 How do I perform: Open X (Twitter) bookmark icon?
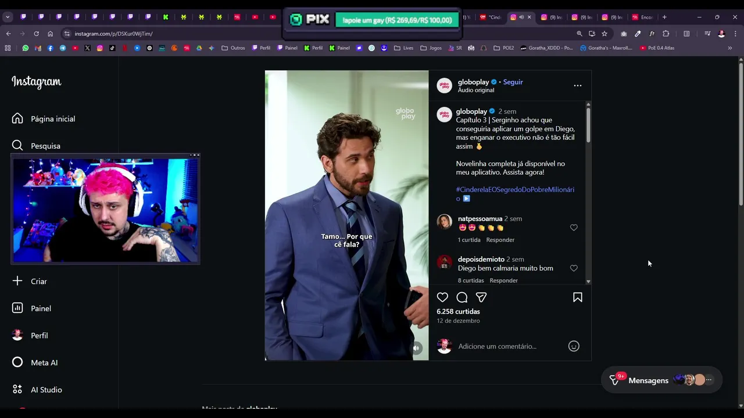[87, 48]
